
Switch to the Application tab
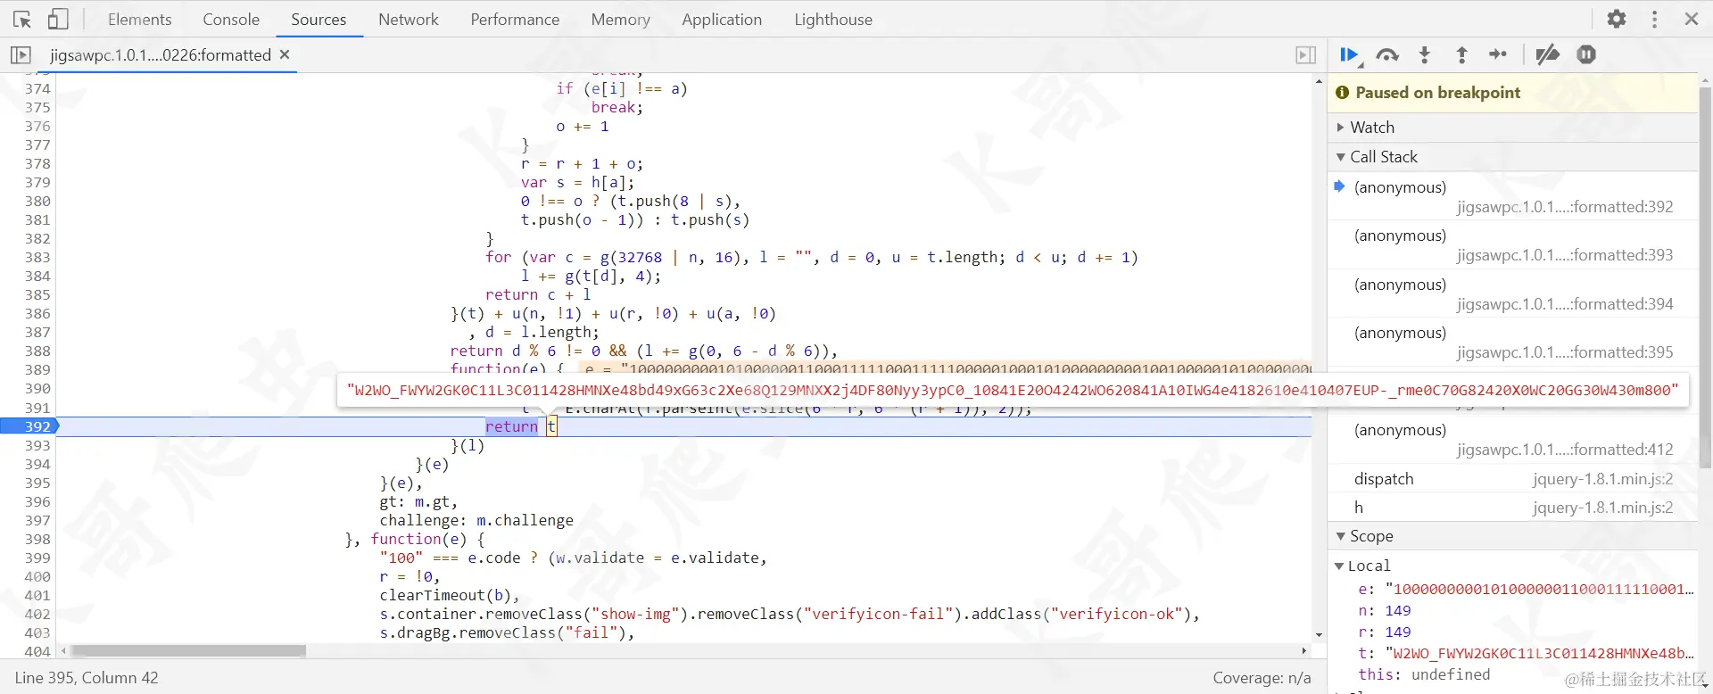tap(722, 19)
